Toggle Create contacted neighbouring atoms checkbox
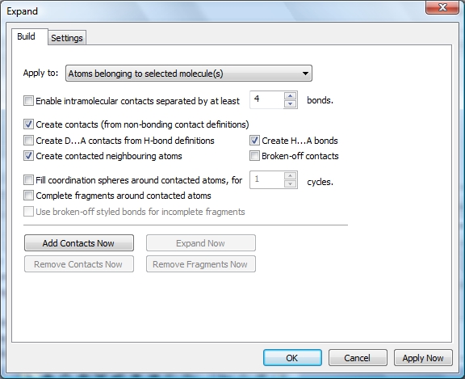The width and height of the screenshot is (465, 379). [28, 156]
